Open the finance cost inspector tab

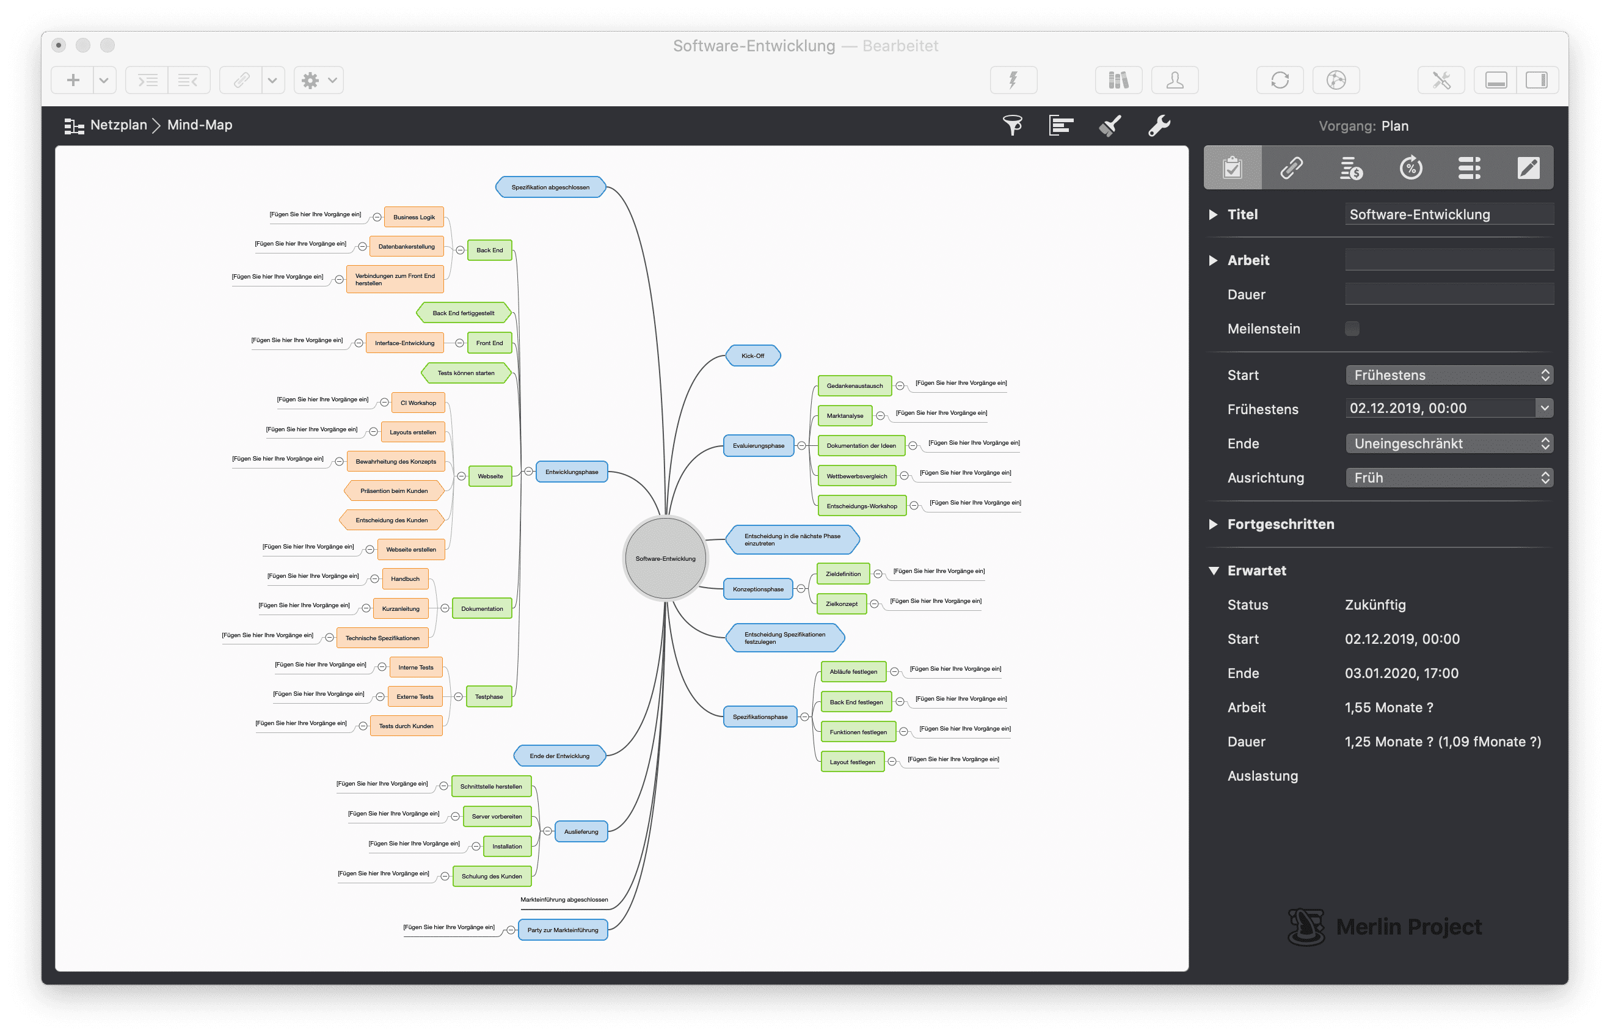pos(1350,167)
